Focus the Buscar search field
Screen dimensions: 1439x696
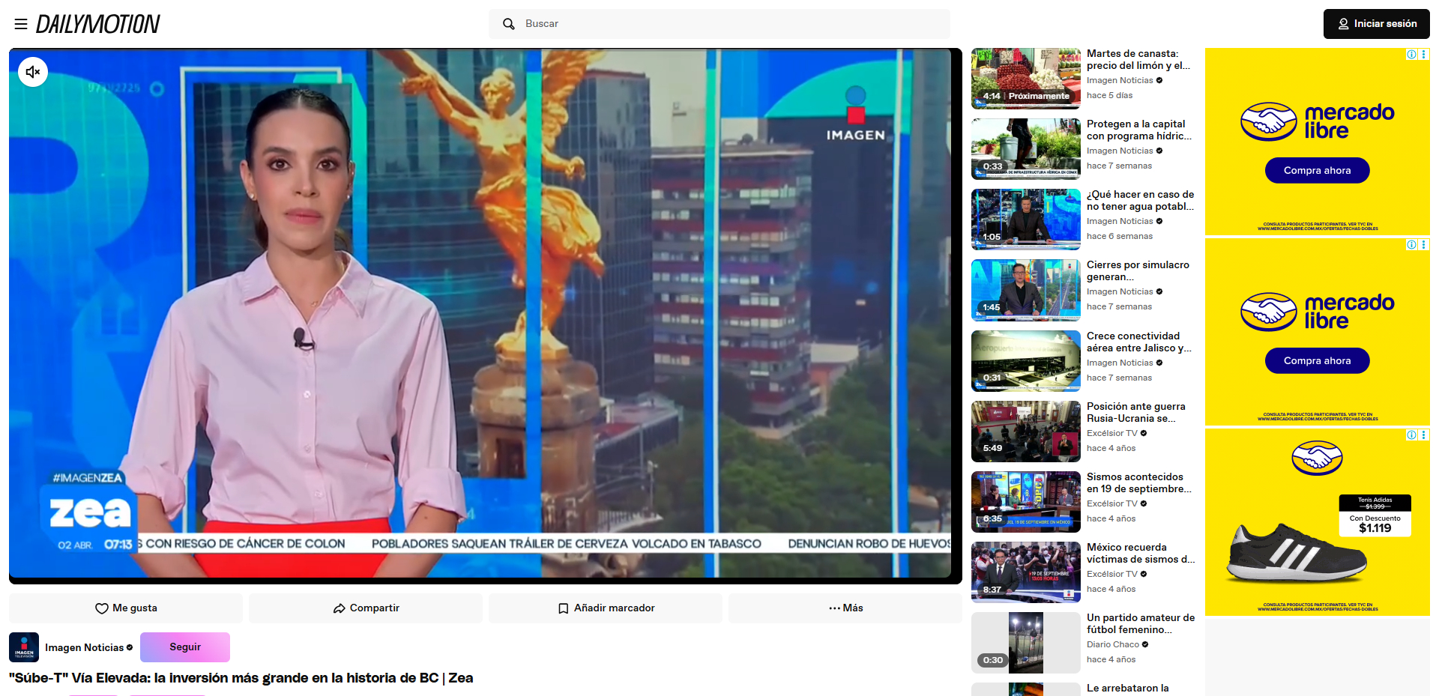coord(719,24)
